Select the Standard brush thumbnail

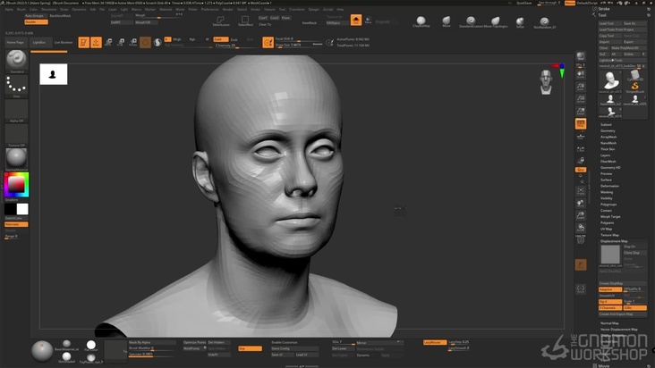tap(16, 60)
